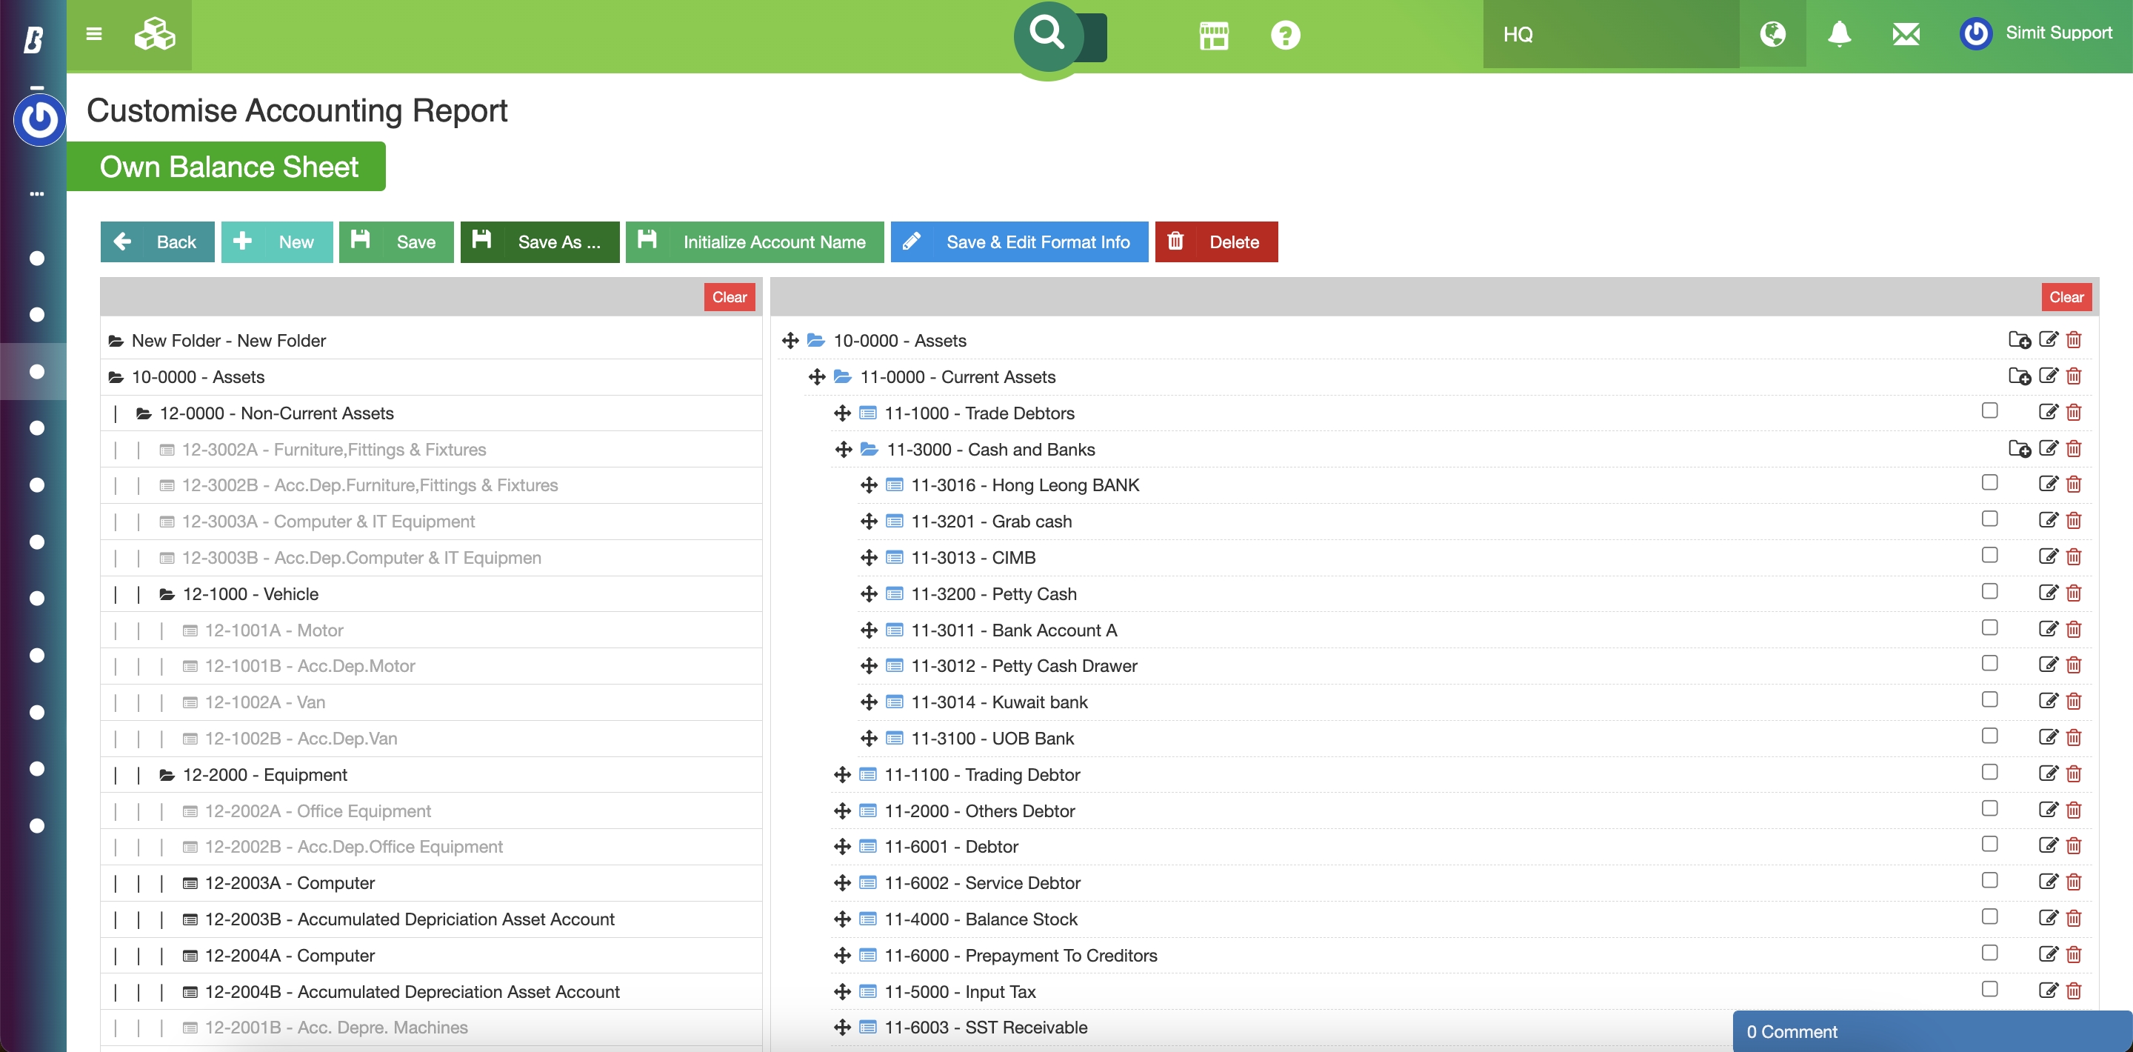
Task: Tick checkbox for 11-3200 Petty Cash
Action: pos(1989,591)
